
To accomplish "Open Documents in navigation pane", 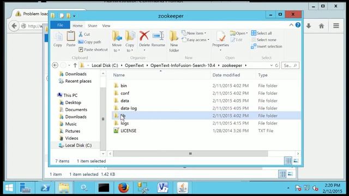I will point(74,109).
